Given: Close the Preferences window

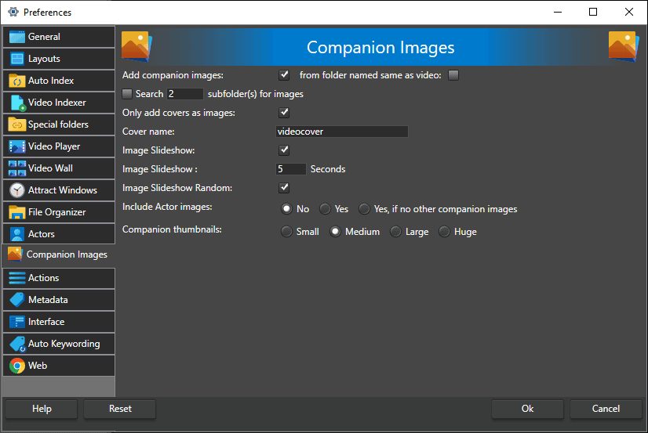Looking at the screenshot, I should point(629,12).
